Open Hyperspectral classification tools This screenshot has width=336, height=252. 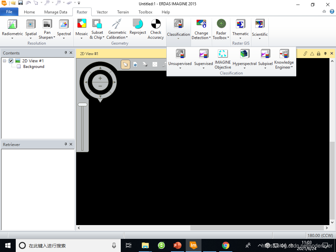tap(244, 59)
